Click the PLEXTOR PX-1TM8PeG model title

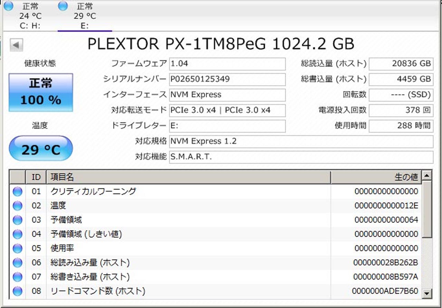(221, 44)
